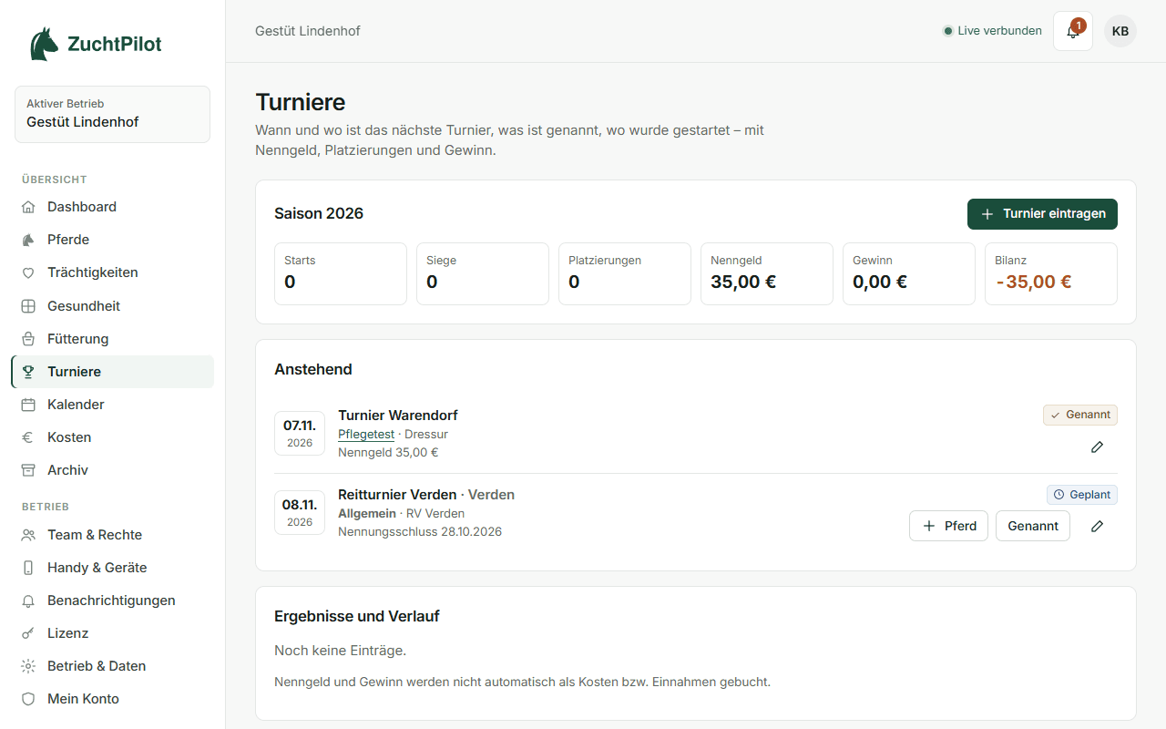The image size is (1166, 729).
Task: Click the Noch keine Einträge text
Action: (x=340, y=651)
